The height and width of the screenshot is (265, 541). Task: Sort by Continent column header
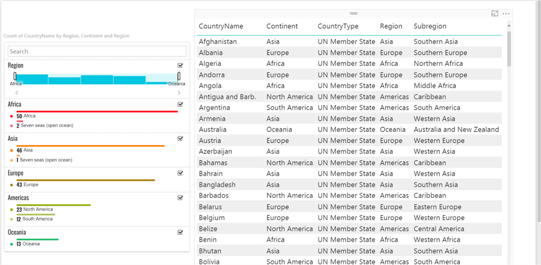click(x=282, y=26)
